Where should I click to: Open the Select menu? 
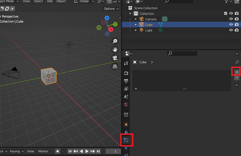coord(38,1)
